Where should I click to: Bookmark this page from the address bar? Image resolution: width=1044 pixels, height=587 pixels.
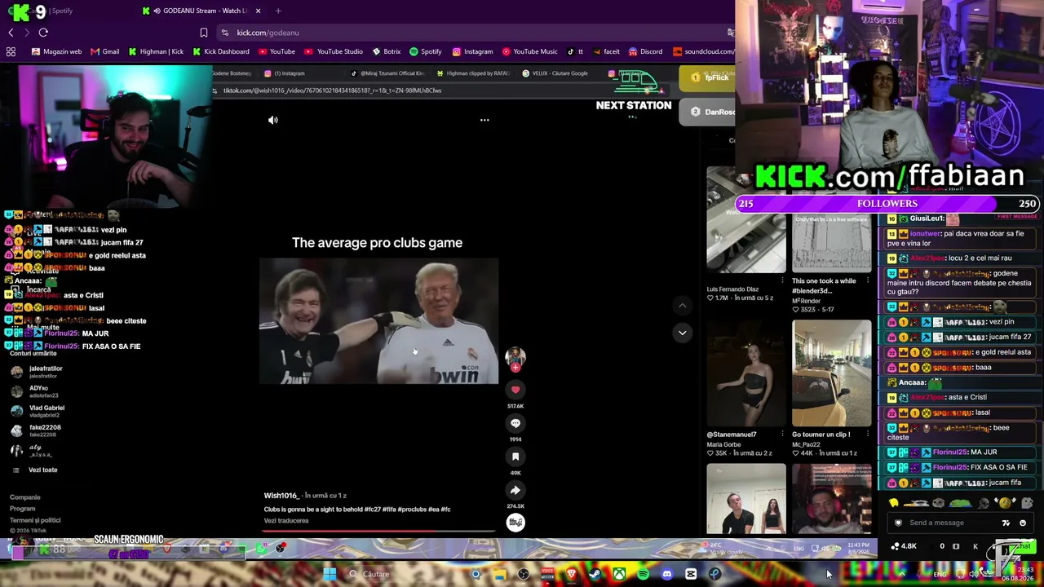203,33
